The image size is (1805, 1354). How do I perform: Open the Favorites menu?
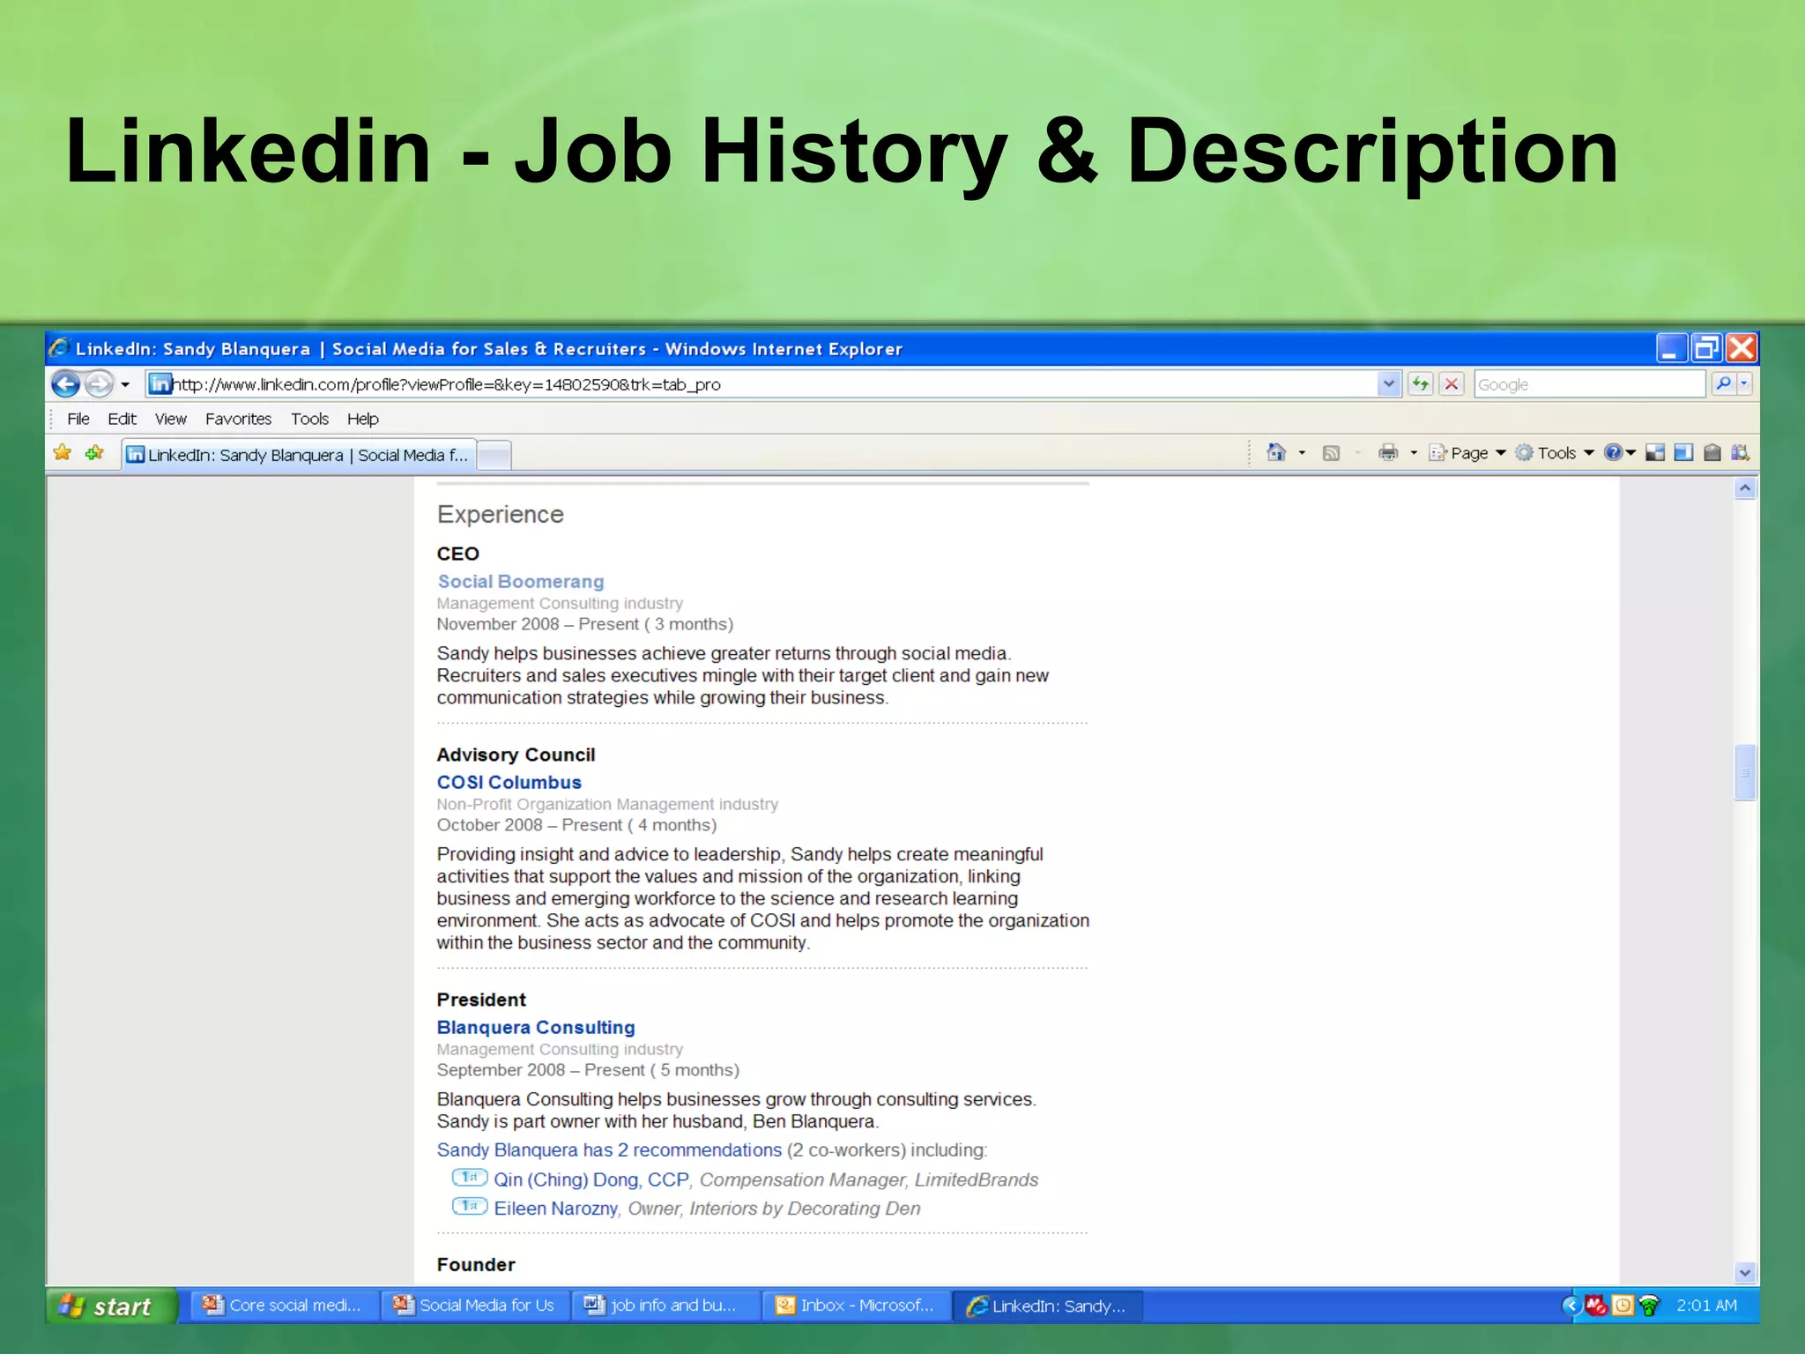tap(238, 419)
